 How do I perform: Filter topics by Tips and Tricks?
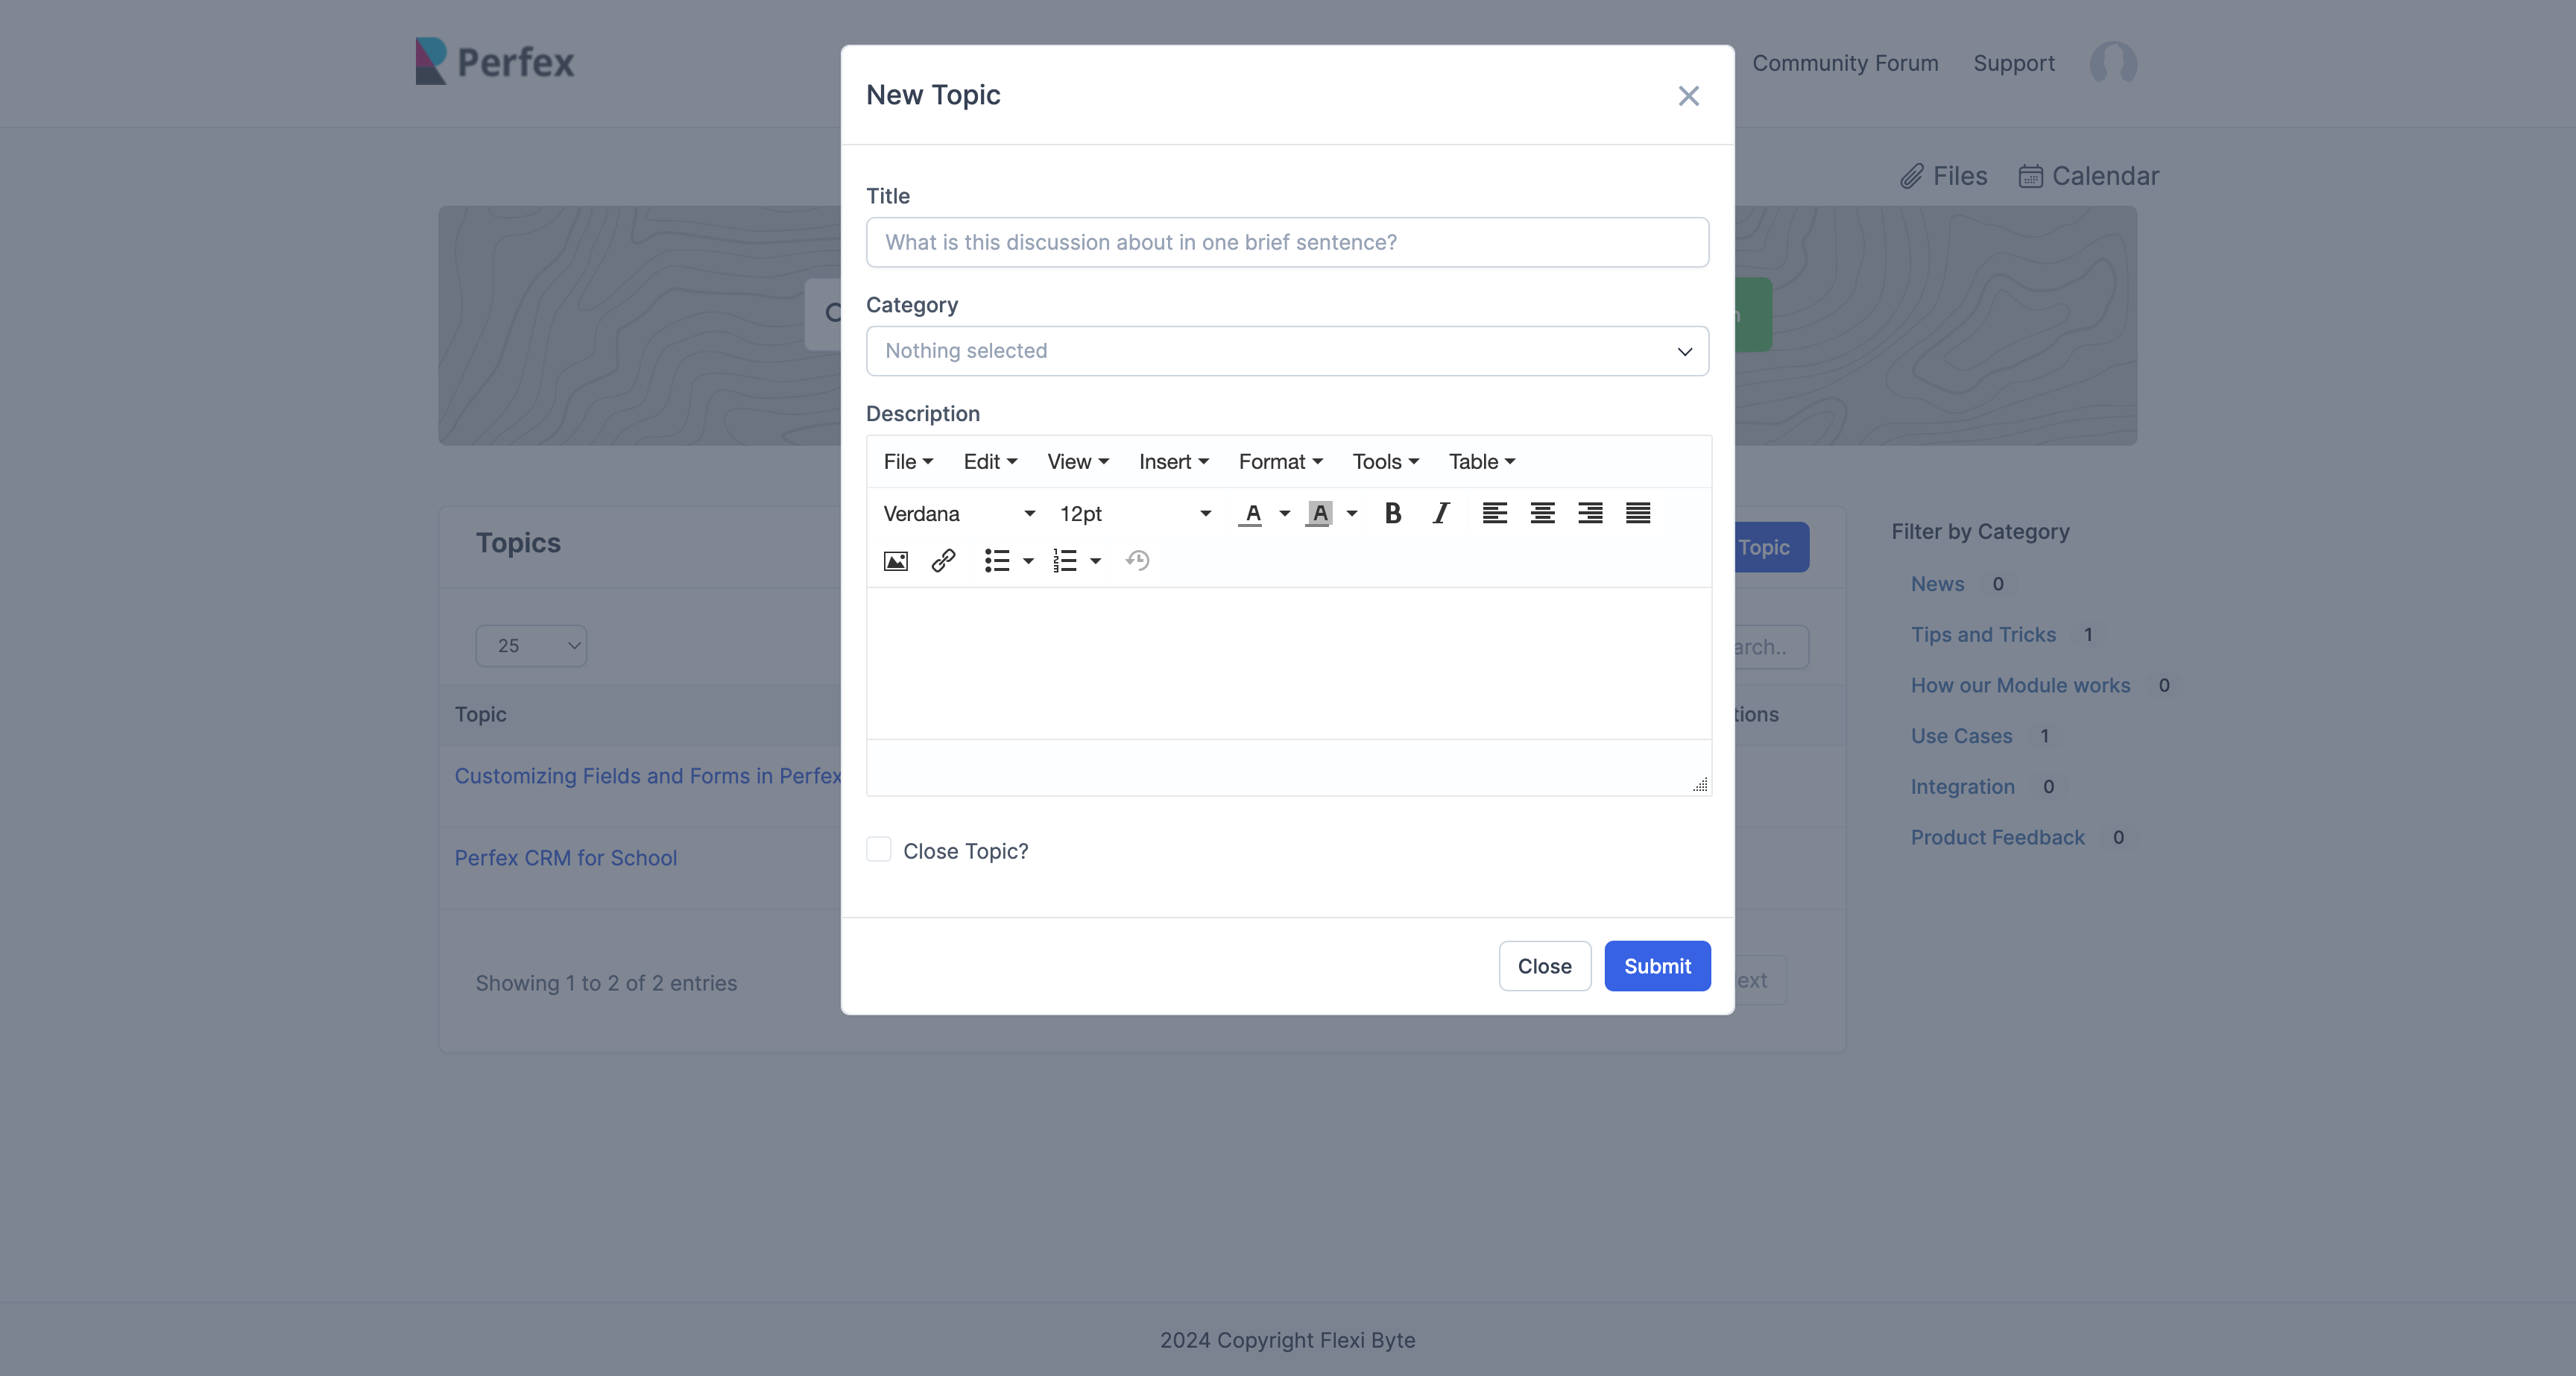point(1984,634)
